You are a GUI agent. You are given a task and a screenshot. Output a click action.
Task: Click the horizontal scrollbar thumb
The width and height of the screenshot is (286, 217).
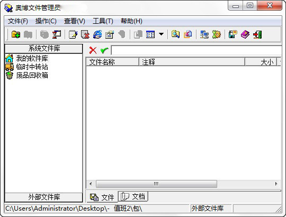coord(156,184)
